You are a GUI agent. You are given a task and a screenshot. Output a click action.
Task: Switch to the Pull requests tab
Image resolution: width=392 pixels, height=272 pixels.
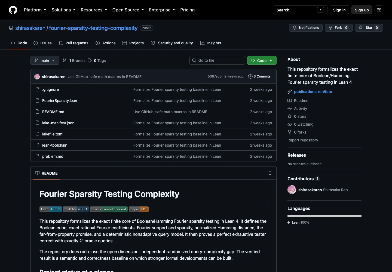tap(73, 43)
